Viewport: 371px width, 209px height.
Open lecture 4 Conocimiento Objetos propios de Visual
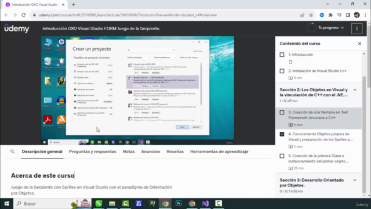[x=318, y=140]
